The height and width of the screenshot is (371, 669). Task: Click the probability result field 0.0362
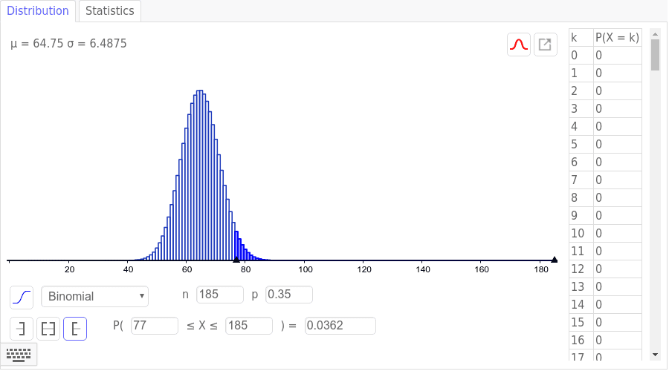click(340, 326)
